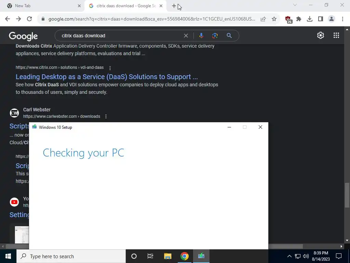Open Task View from the taskbar
Screen dimensions: 350x263
[150, 256]
